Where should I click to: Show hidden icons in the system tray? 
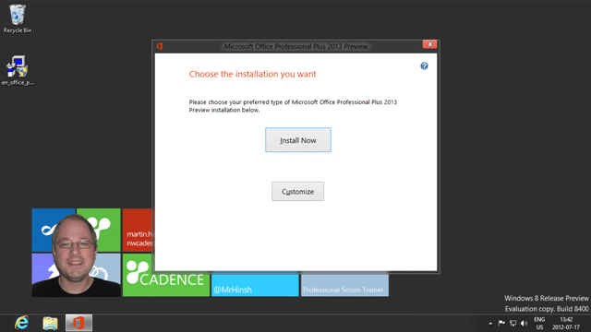pos(490,324)
